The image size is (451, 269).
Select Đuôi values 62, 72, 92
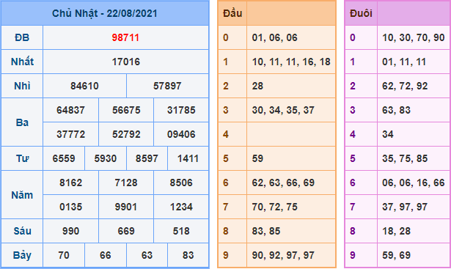click(405, 86)
